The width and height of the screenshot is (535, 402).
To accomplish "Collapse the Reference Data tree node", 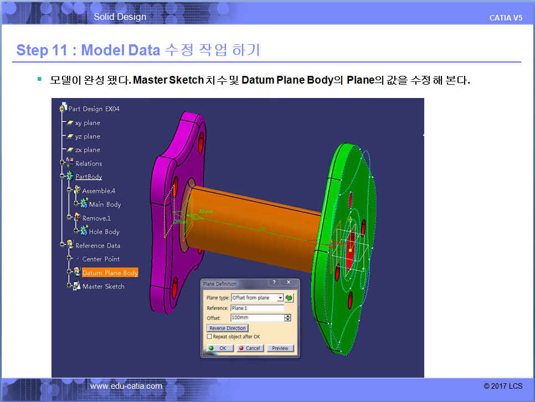I will pyautogui.click(x=63, y=245).
